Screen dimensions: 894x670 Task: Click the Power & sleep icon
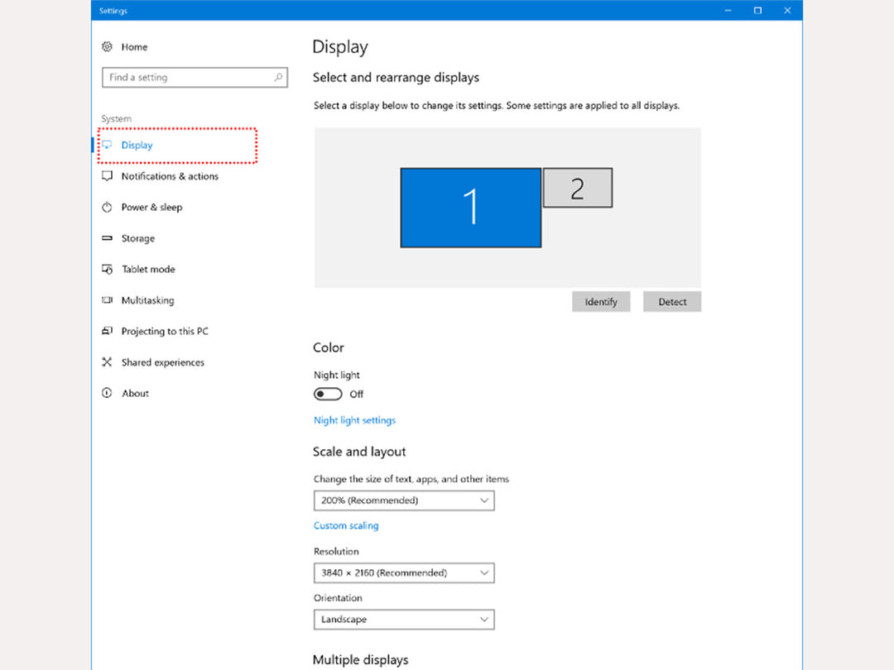107,208
